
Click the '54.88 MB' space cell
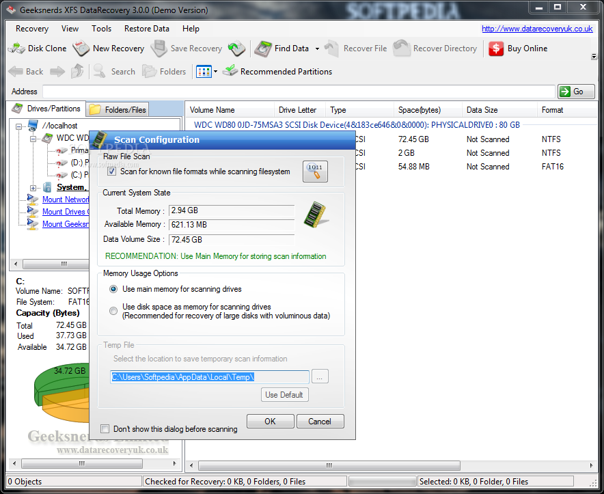tap(413, 167)
